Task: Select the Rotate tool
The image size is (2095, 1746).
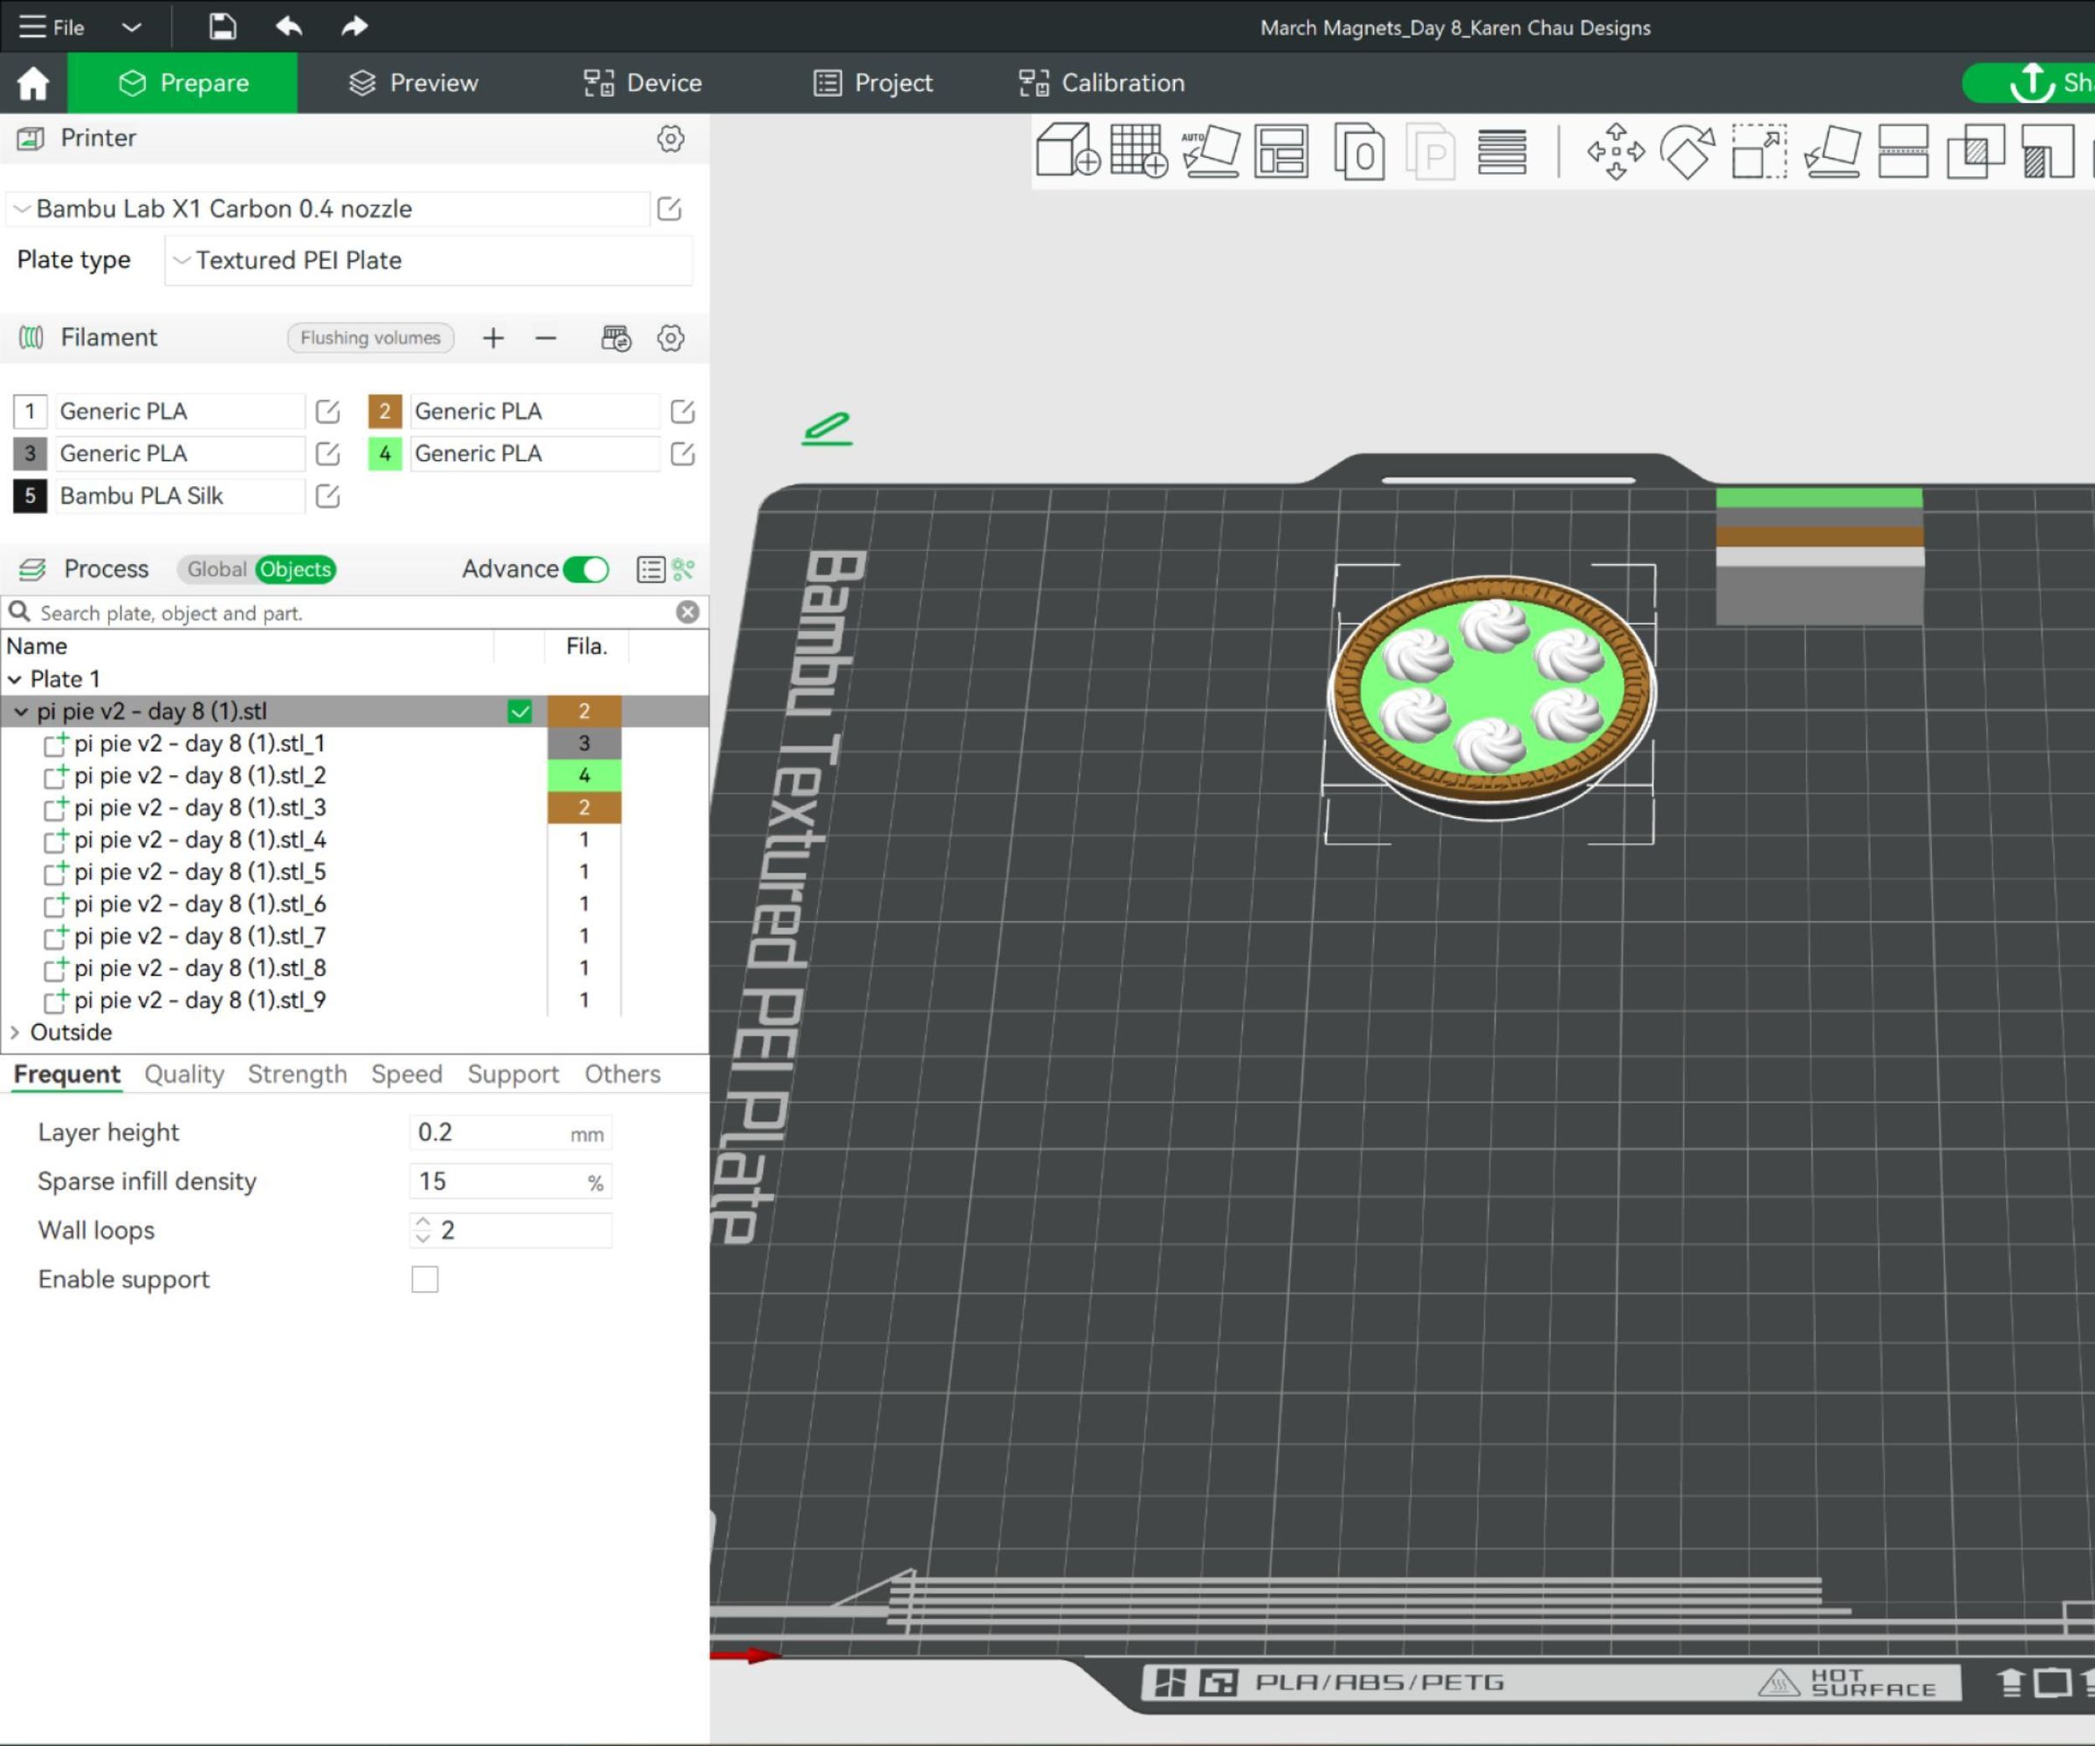Action: (x=1687, y=151)
